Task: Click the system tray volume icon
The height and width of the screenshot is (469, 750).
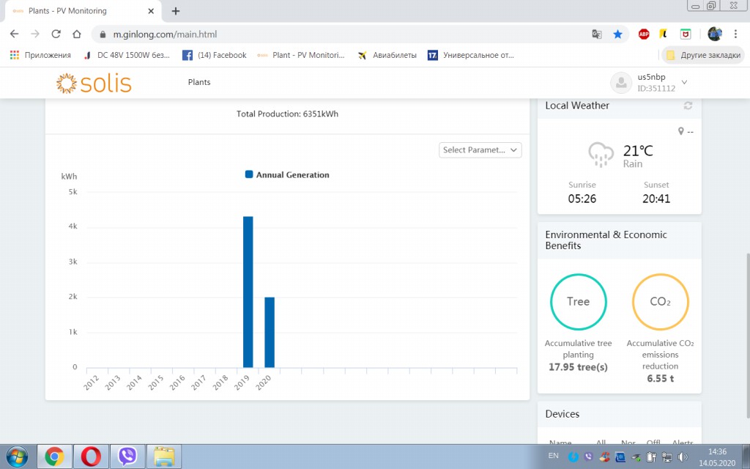Action: pos(683,457)
